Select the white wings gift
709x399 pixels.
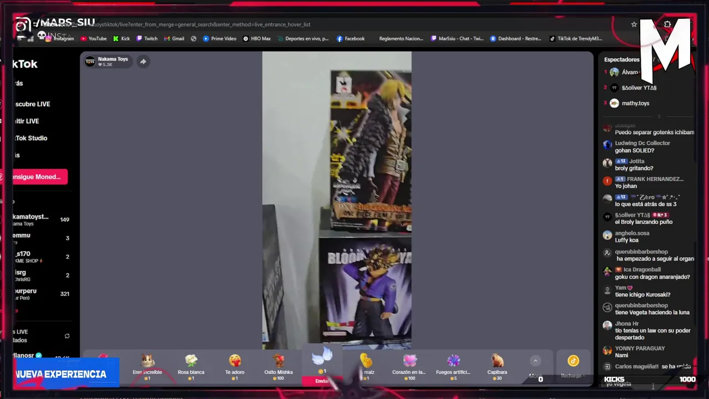322,356
